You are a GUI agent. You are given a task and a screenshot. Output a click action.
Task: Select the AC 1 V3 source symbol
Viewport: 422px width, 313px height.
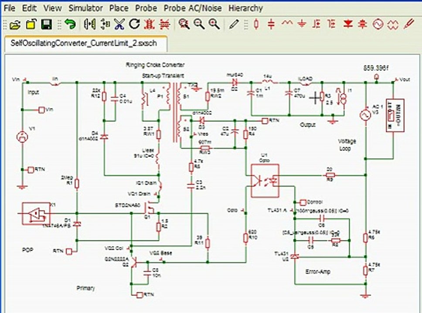point(365,115)
